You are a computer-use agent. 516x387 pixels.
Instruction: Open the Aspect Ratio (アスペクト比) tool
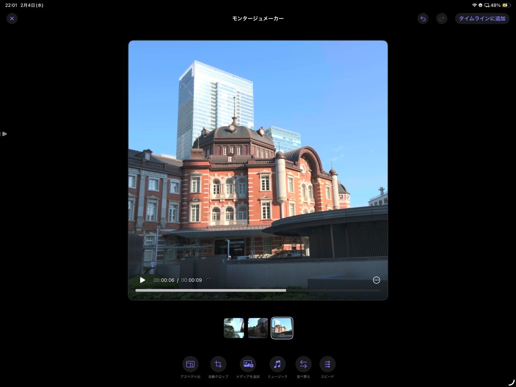pyautogui.click(x=190, y=364)
